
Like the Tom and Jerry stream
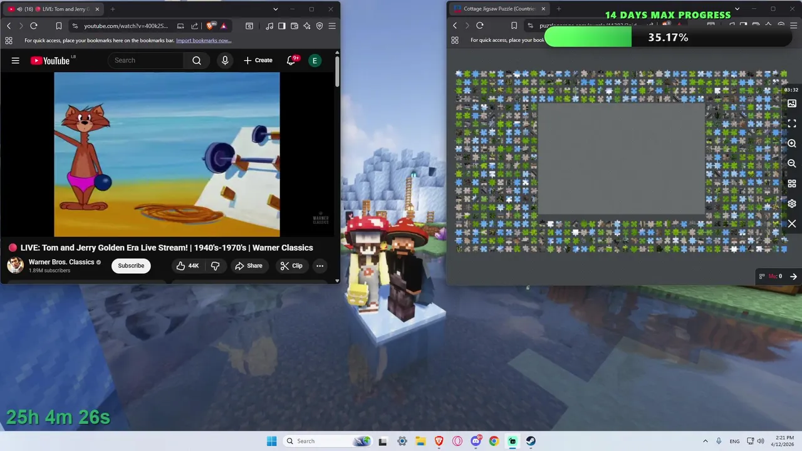[x=187, y=266]
